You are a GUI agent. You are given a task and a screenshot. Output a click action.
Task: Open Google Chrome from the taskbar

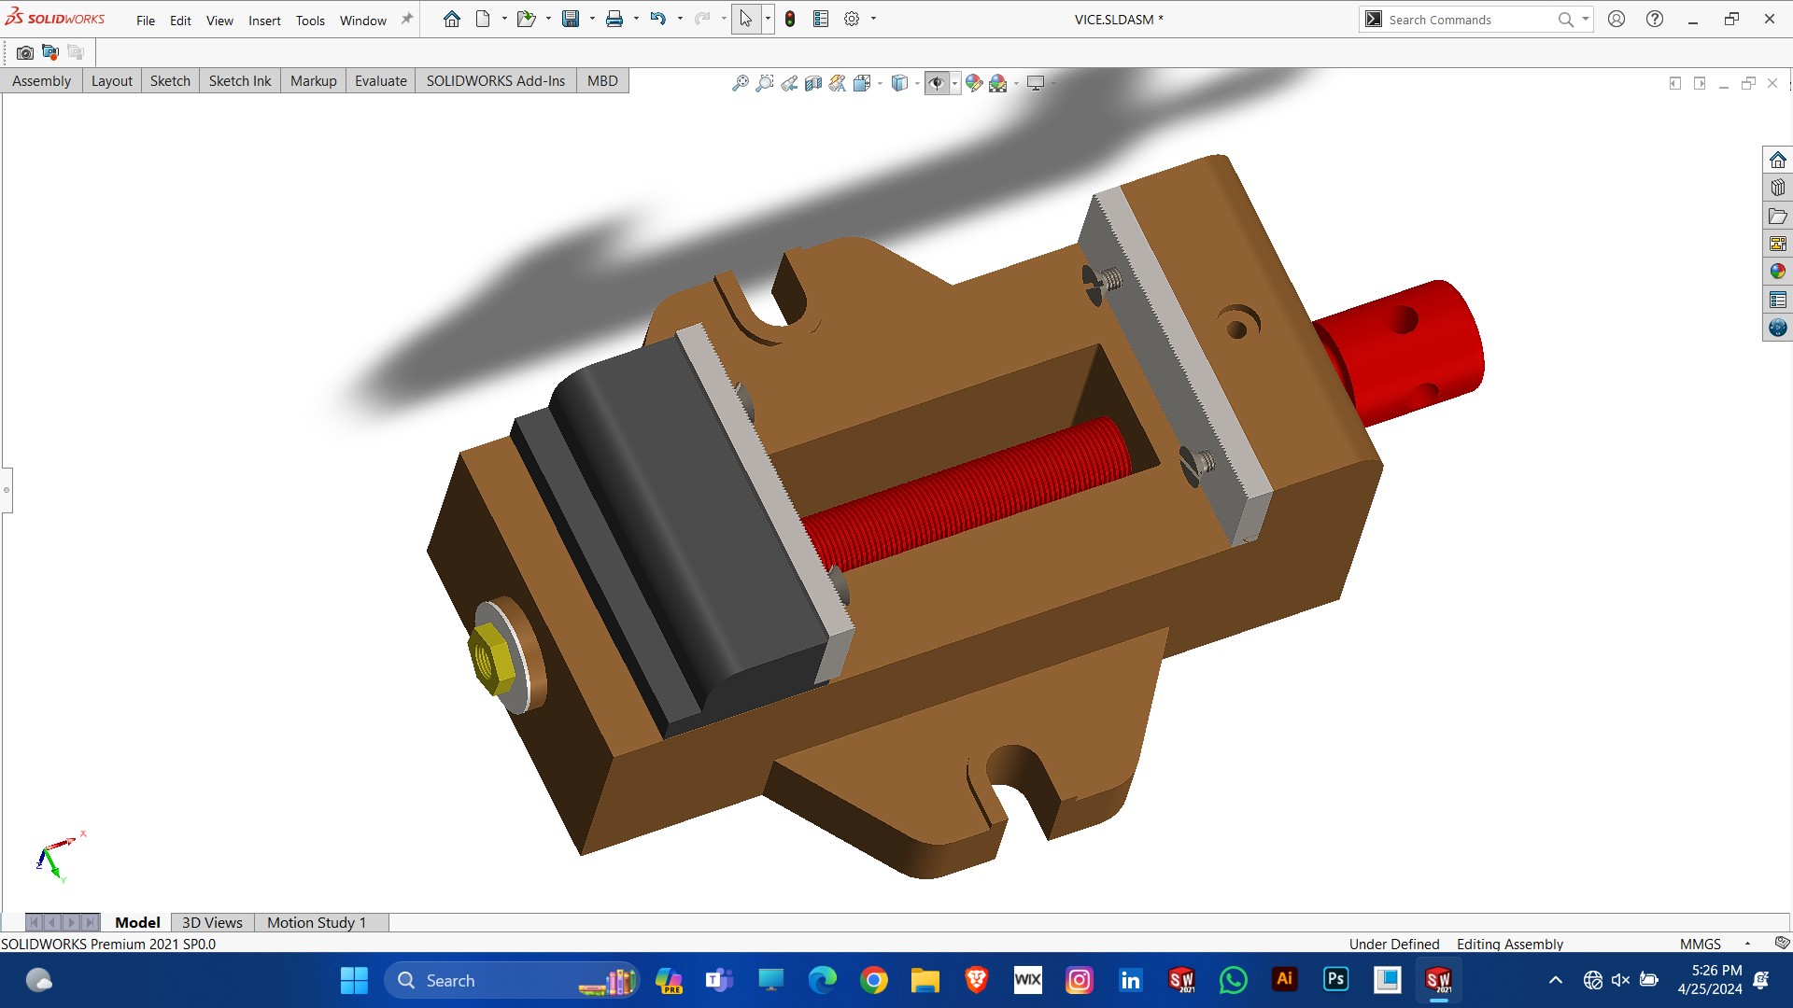coord(874,980)
